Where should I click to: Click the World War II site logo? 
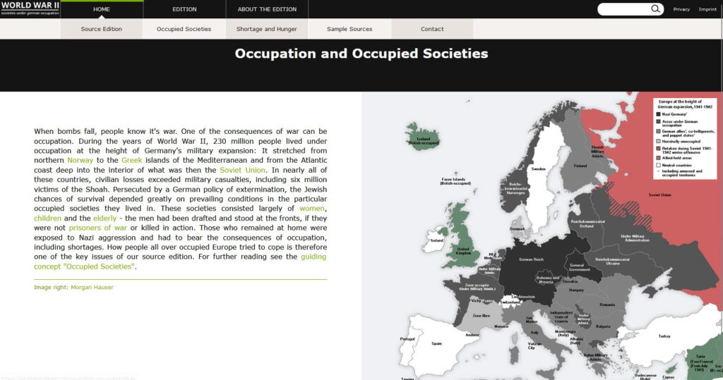tap(30, 9)
